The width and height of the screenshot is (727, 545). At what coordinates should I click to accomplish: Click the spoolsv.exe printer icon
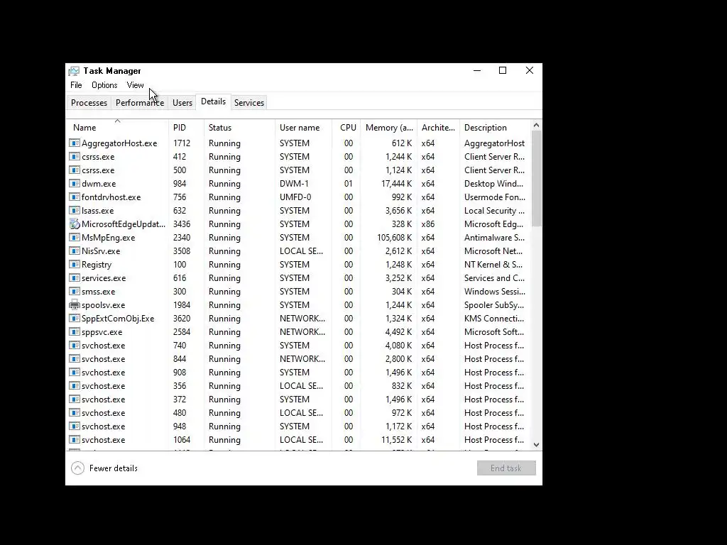(74, 305)
